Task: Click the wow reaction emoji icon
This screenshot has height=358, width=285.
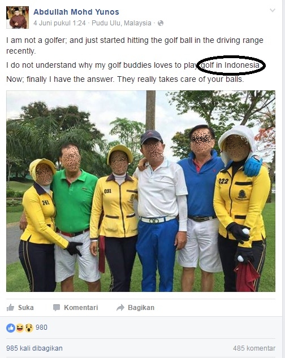Action: pyautogui.click(x=29, y=328)
